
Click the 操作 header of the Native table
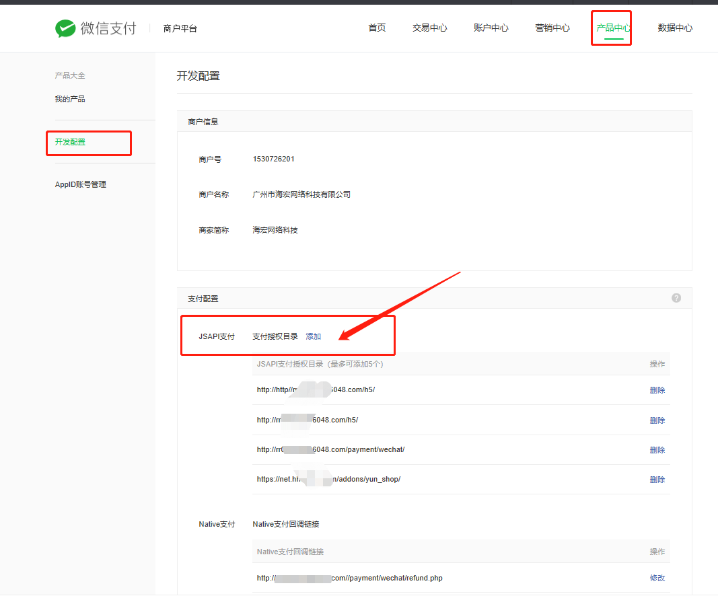tap(657, 552)
